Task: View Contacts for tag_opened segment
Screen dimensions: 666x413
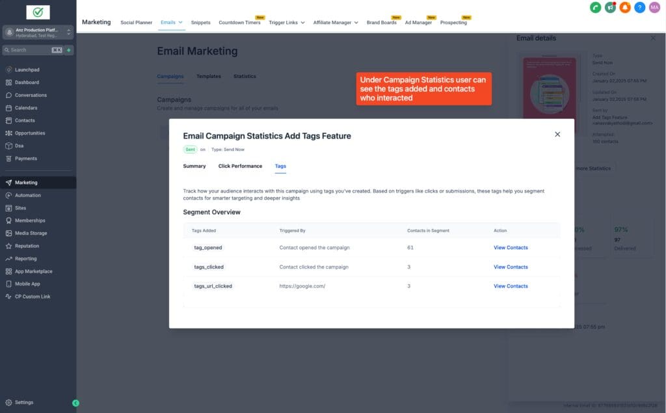Action: [x=511, y=248]
